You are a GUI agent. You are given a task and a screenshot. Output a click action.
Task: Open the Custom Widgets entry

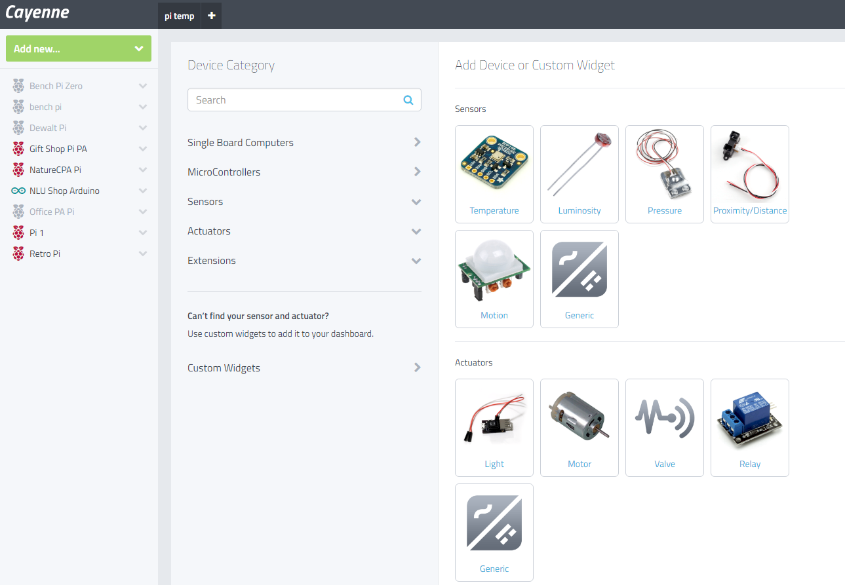coord(224,368)
